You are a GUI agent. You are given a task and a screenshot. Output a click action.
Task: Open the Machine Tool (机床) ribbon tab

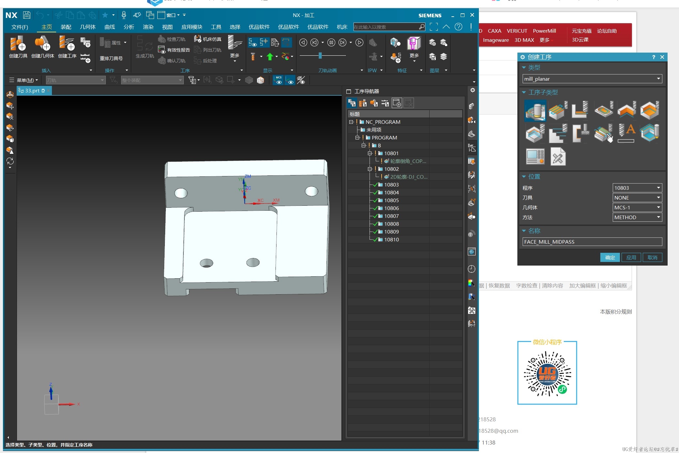[342, 27]
